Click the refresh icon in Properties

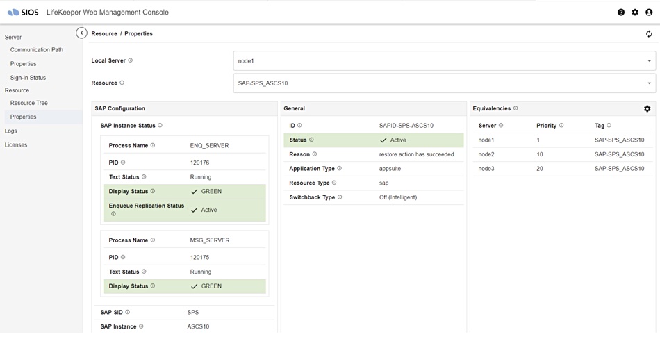[649, 34]
